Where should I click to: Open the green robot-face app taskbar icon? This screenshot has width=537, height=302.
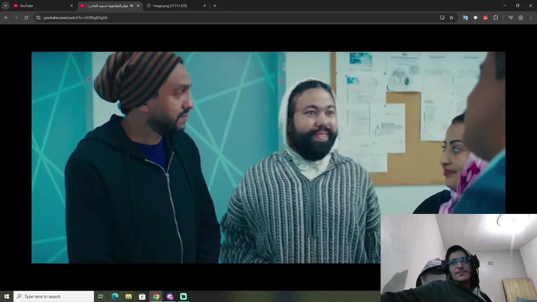[183, 297]
